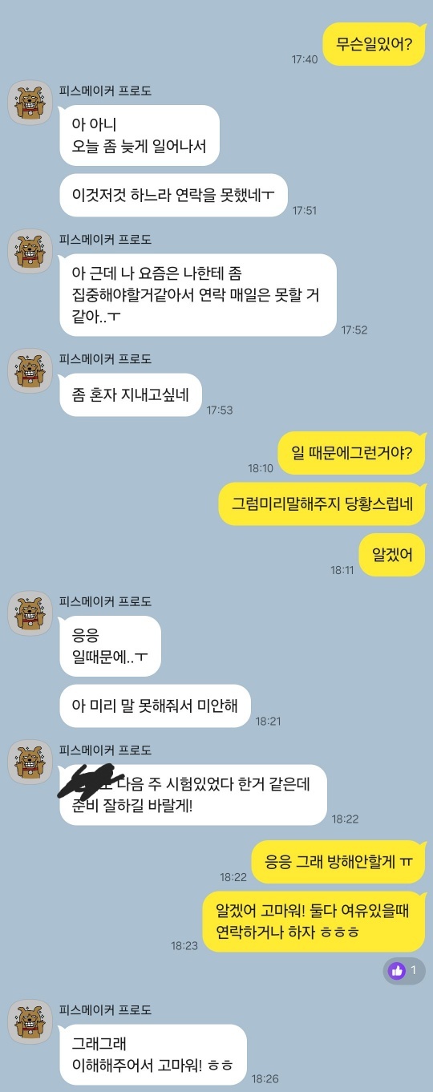Tap the "일 때문에그런거야?" yellow message
This screenshot has width=433, height=1092.
coord(351,452)
